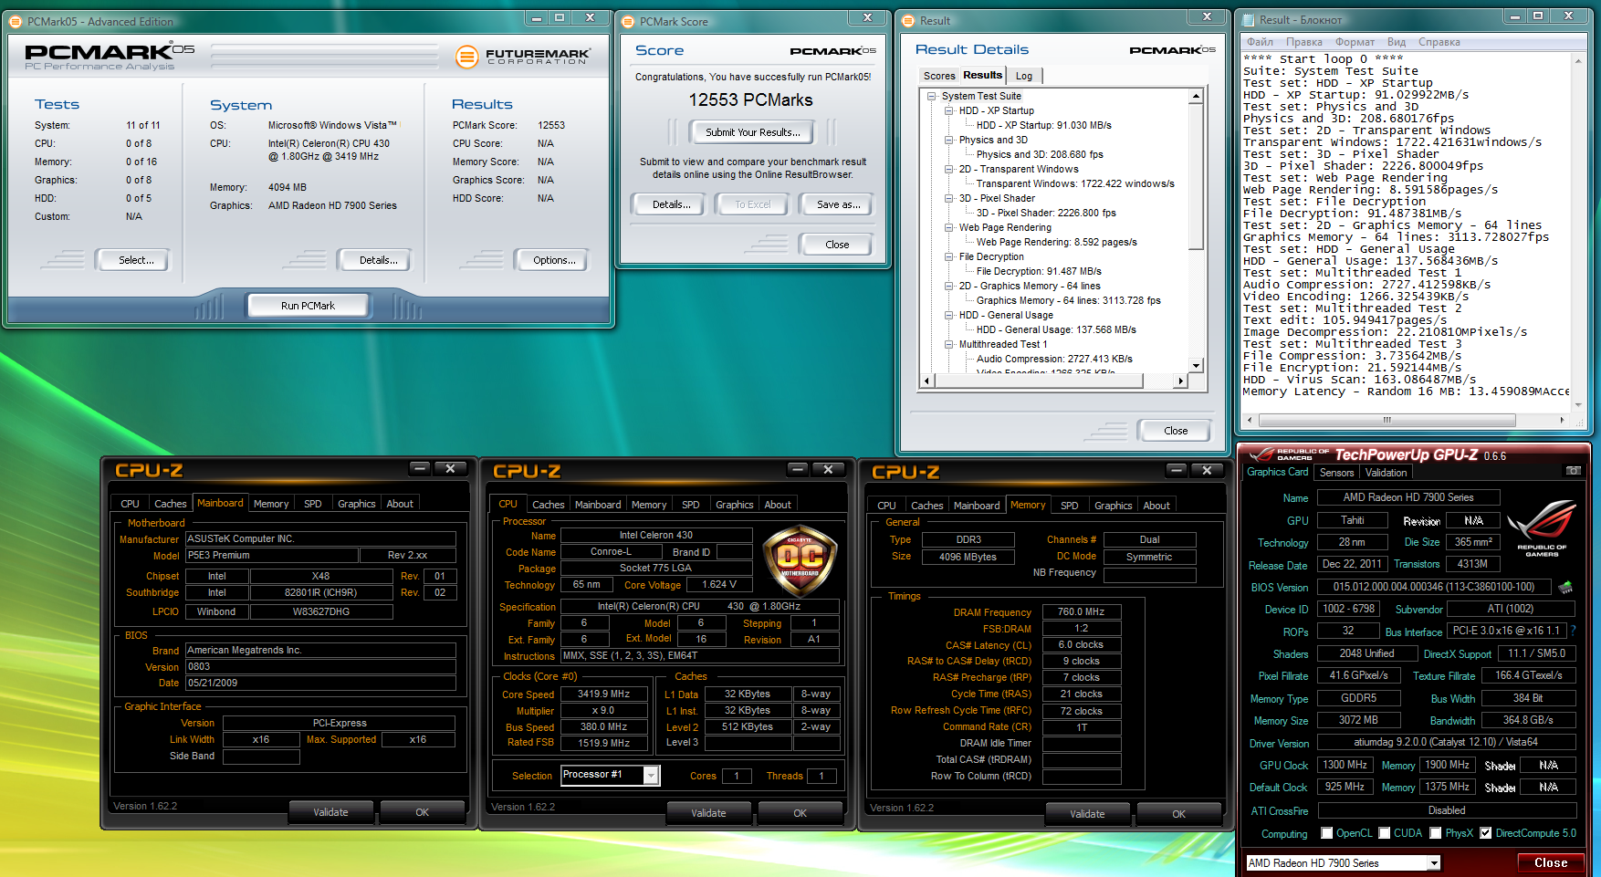1601x877 pixels.
Task: Click the vertical scrollbar thumb in results tree
Action: 1196,175
